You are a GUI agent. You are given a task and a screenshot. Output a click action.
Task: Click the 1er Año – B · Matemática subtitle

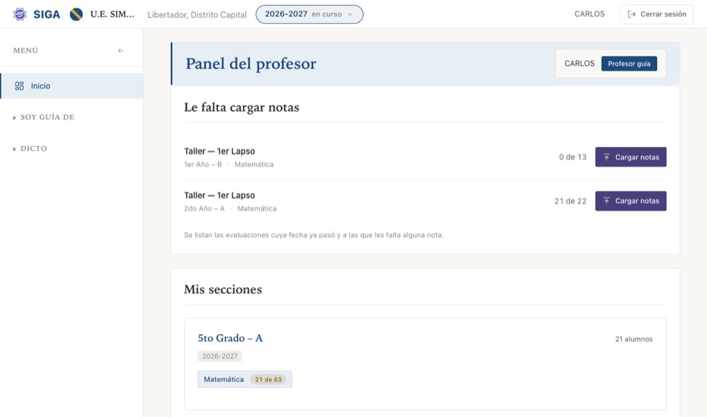coord(229,164)
